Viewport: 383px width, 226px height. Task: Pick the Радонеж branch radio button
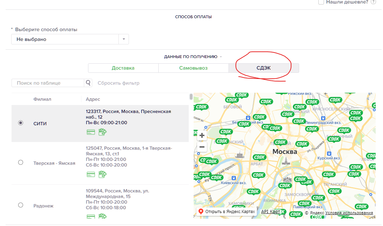coord(21,205)
